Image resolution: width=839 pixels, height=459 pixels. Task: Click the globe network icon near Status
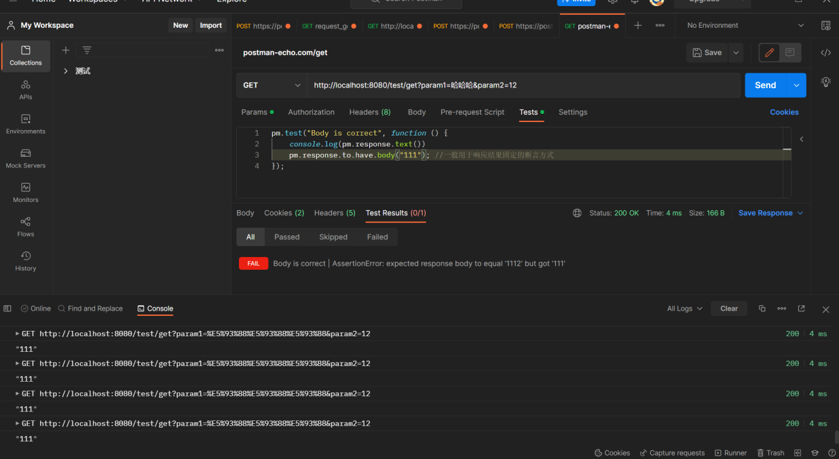[x=577, y=213]
